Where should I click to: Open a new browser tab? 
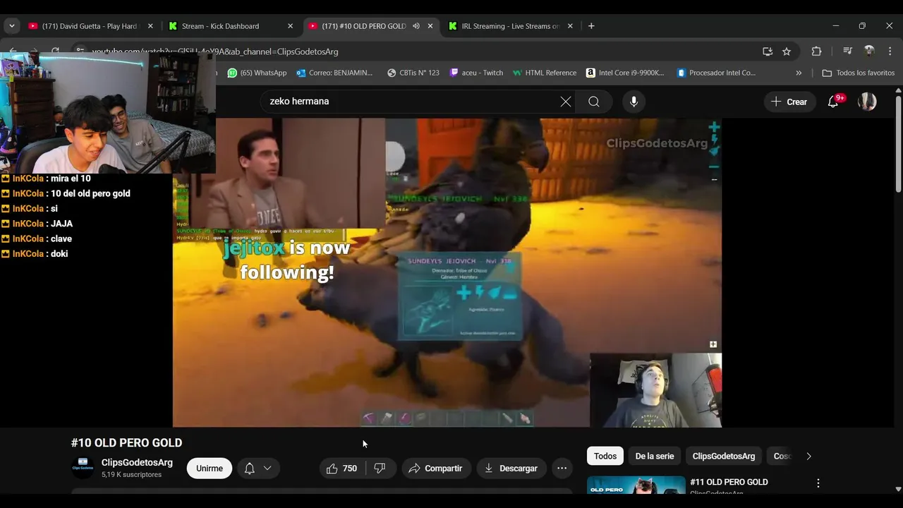click(591, 26)
